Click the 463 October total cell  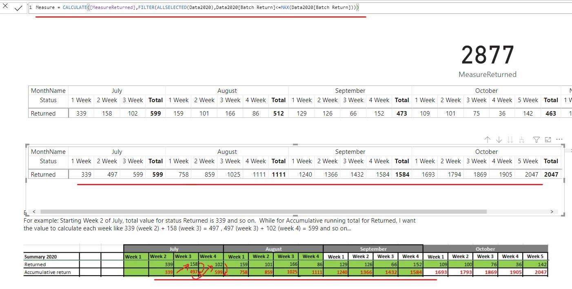click(x=551, y=114)
